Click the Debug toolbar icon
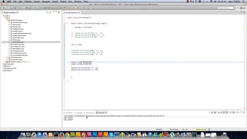This screenshot has height=139, width=247. click(45, 8)
